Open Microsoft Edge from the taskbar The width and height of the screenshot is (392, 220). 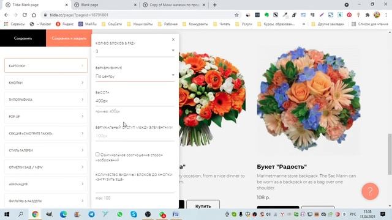(x=63, y=215)
